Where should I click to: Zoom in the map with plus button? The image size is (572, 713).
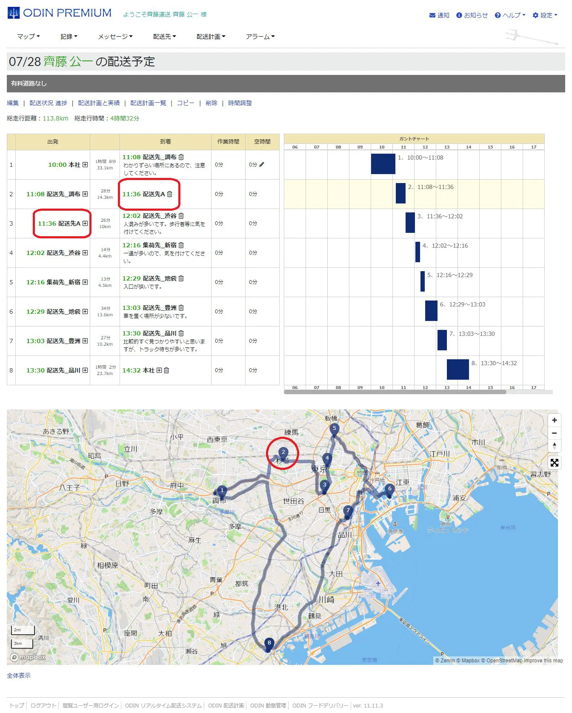point(554,420)
